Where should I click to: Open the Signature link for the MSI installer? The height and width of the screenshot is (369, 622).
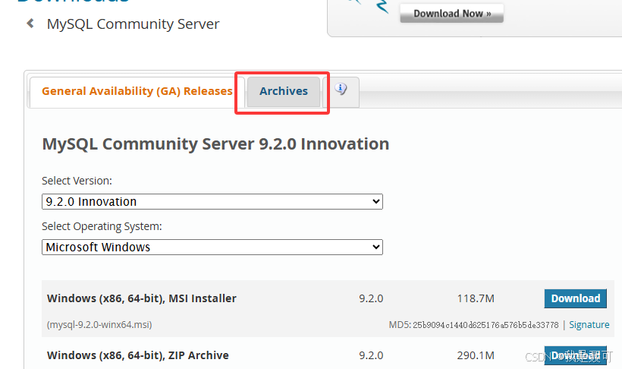coord(589,324)
